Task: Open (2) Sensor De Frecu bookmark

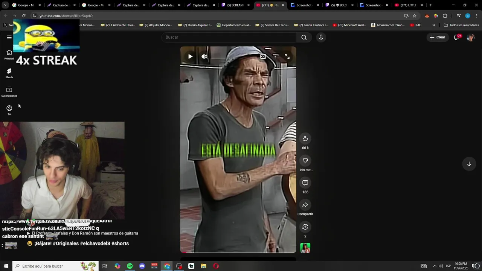Action: [x=272, y=25]
